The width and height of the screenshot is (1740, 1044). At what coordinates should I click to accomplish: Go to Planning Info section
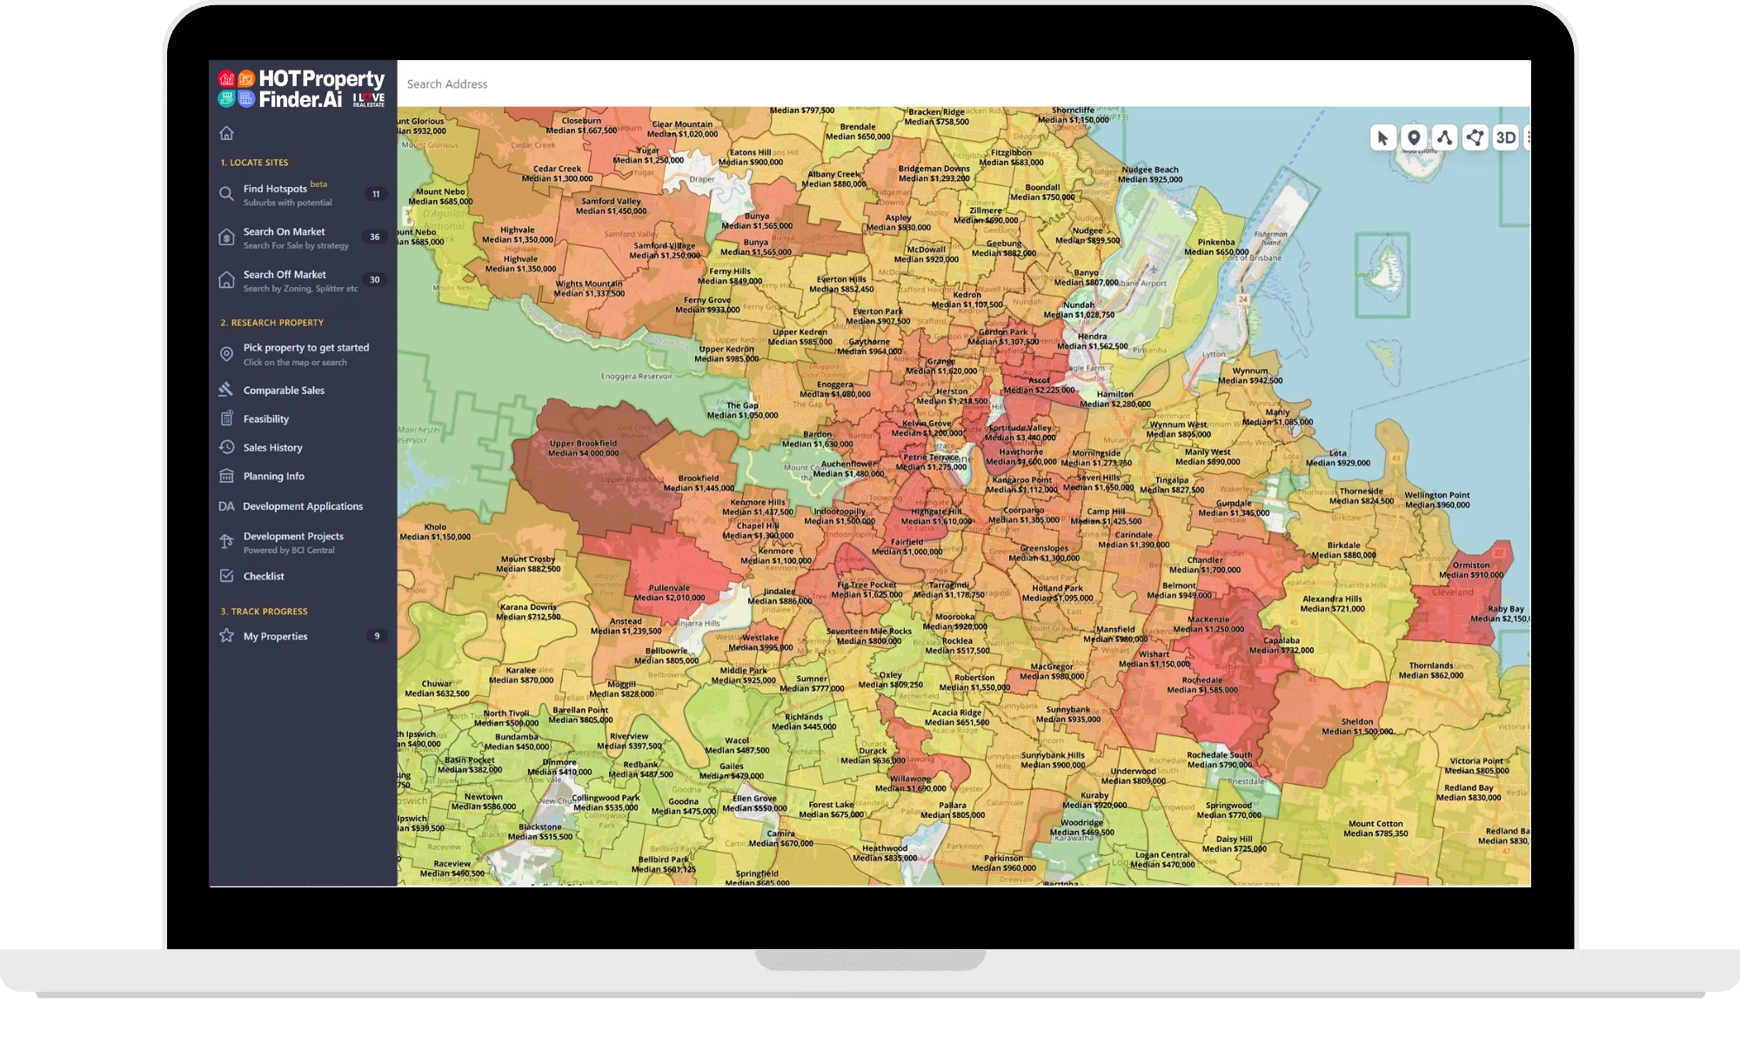[x=273, y=476]
